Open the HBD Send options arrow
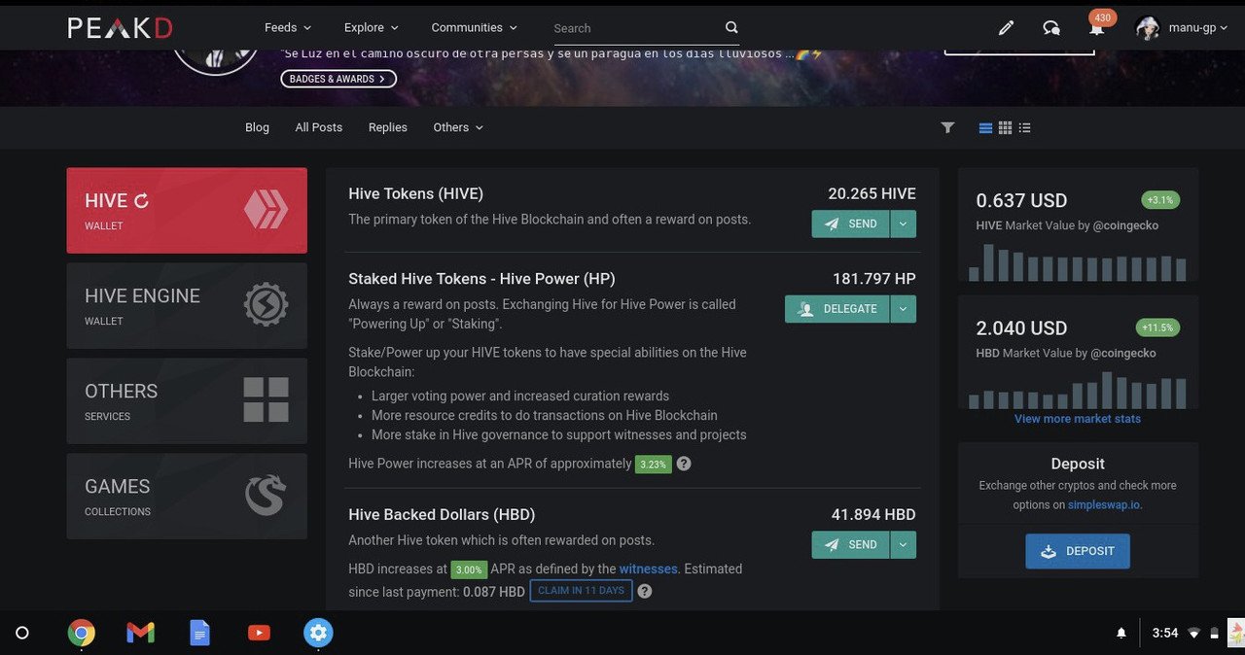The height and width of the screenshot is (655, 1245). pyautogui.click(x=903, y=545)
